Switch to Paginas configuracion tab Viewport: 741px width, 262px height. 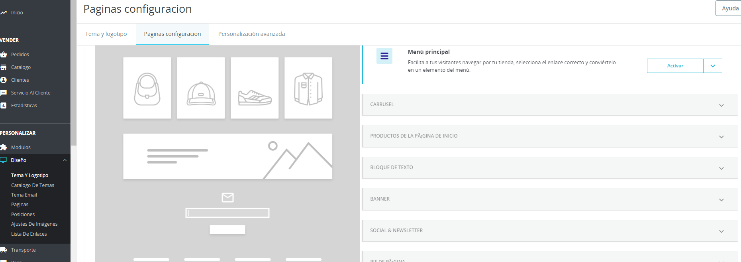(173, 34)
